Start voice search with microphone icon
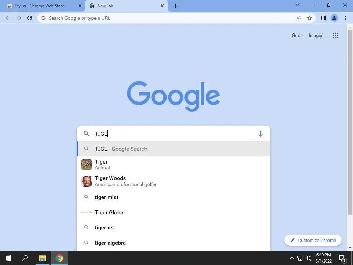Viewport: 353px width, 265px height. tap(260, 134)
